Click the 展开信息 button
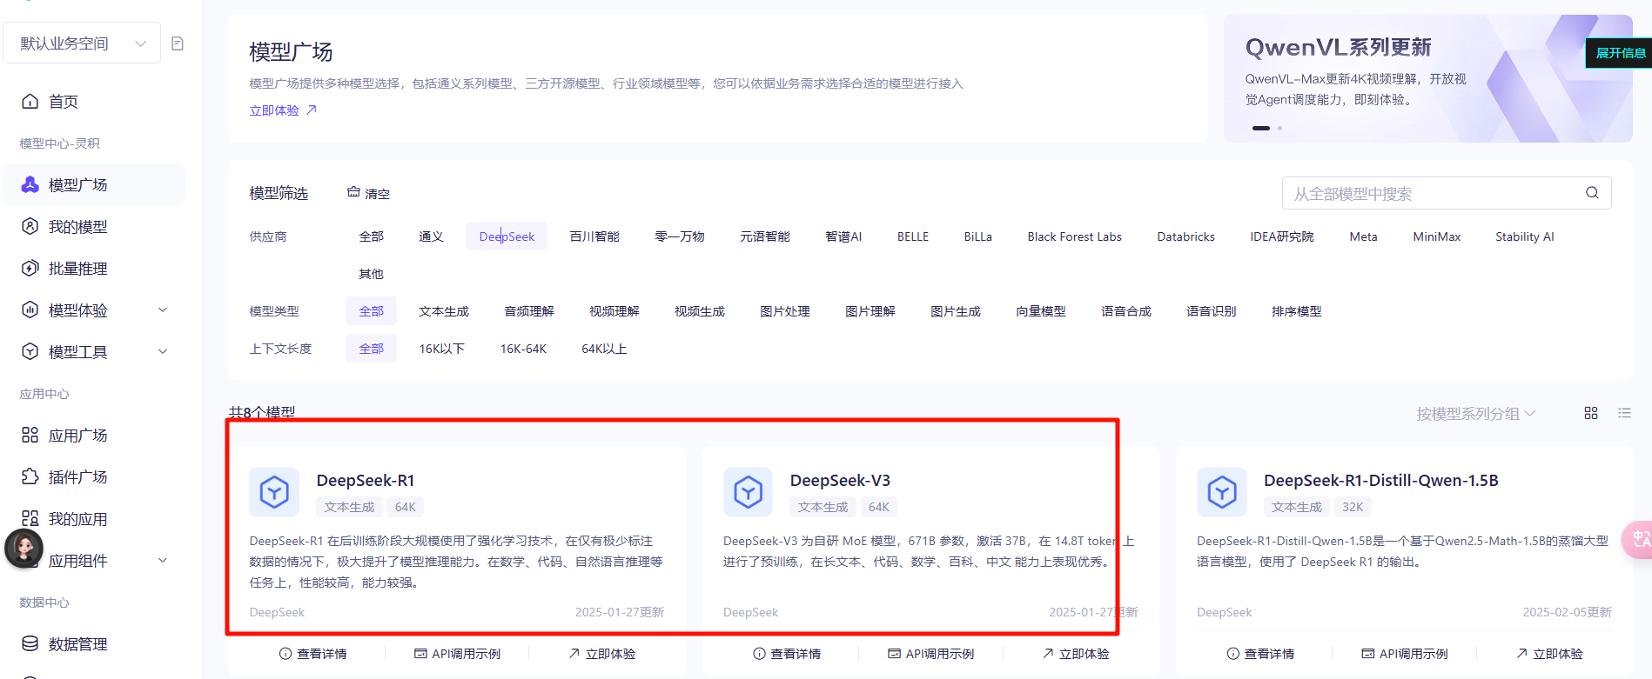This screenshot has width=1652, height=679. coord(1620,53)
